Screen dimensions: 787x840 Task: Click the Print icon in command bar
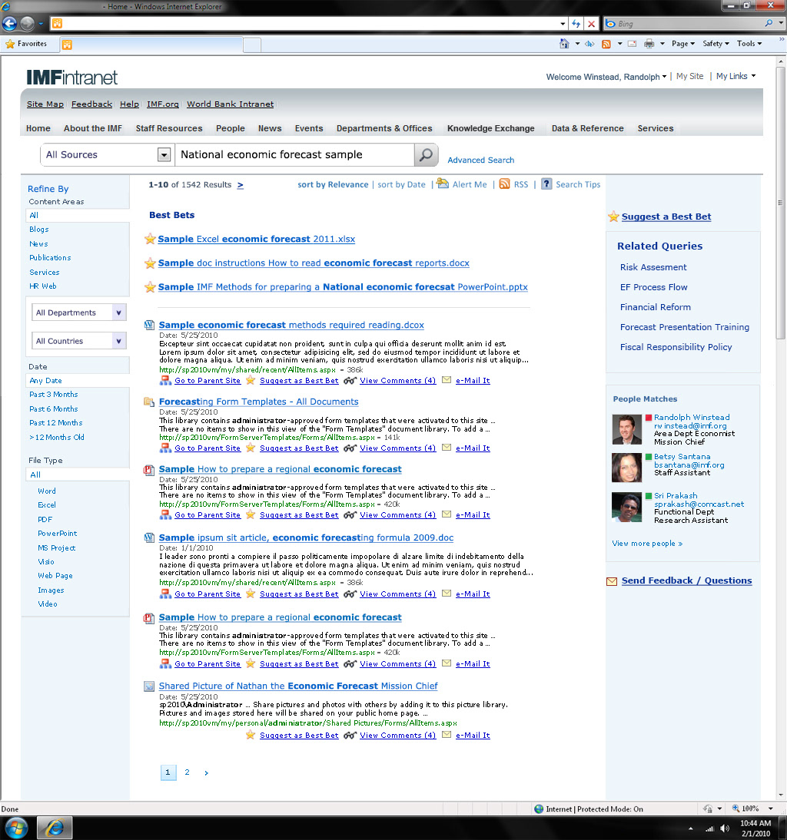(649, 44)
